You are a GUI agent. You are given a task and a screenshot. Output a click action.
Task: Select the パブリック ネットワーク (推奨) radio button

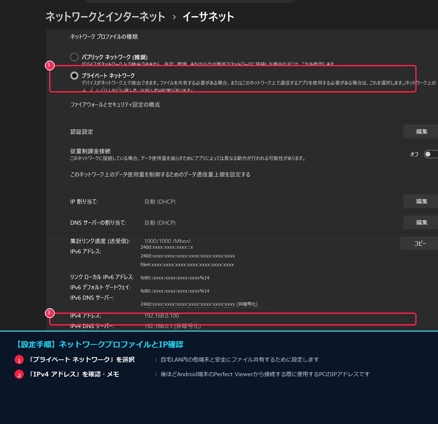pos(74,57)
